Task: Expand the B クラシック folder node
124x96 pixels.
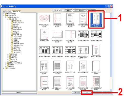Action: [8, 54]
